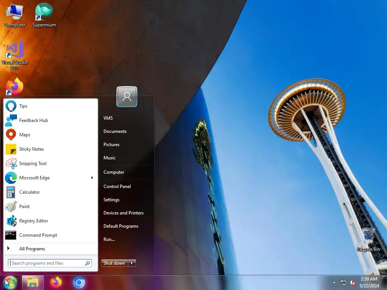Open network icon in system tray

tap(343, 282)
